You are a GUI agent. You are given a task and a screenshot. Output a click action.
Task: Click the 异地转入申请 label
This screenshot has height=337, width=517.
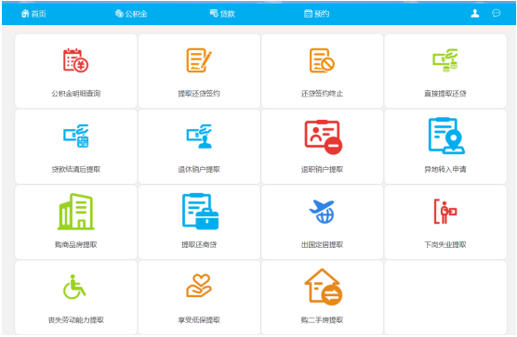pyautogui.click(x=445, y=169)
